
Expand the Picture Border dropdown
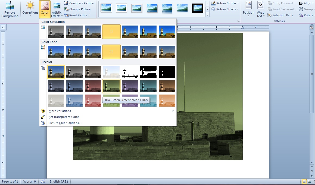(x=225, y=3)
